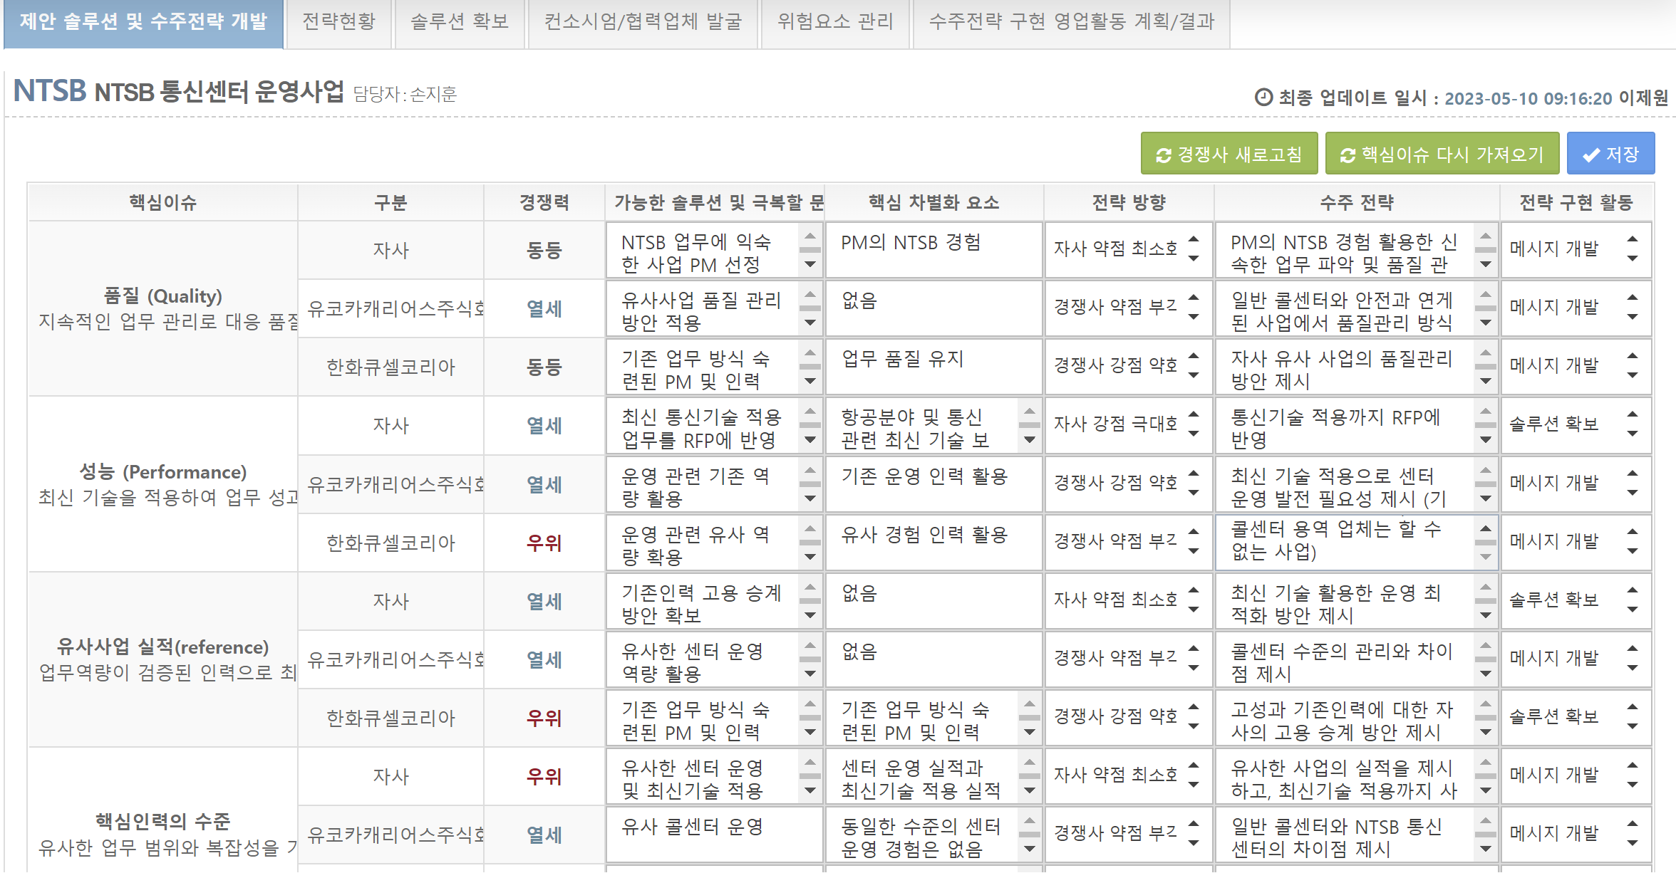1676x873 pixels.
Task: Click the '업무 품질 유지' differentiation field
Action: click(934, 367)
